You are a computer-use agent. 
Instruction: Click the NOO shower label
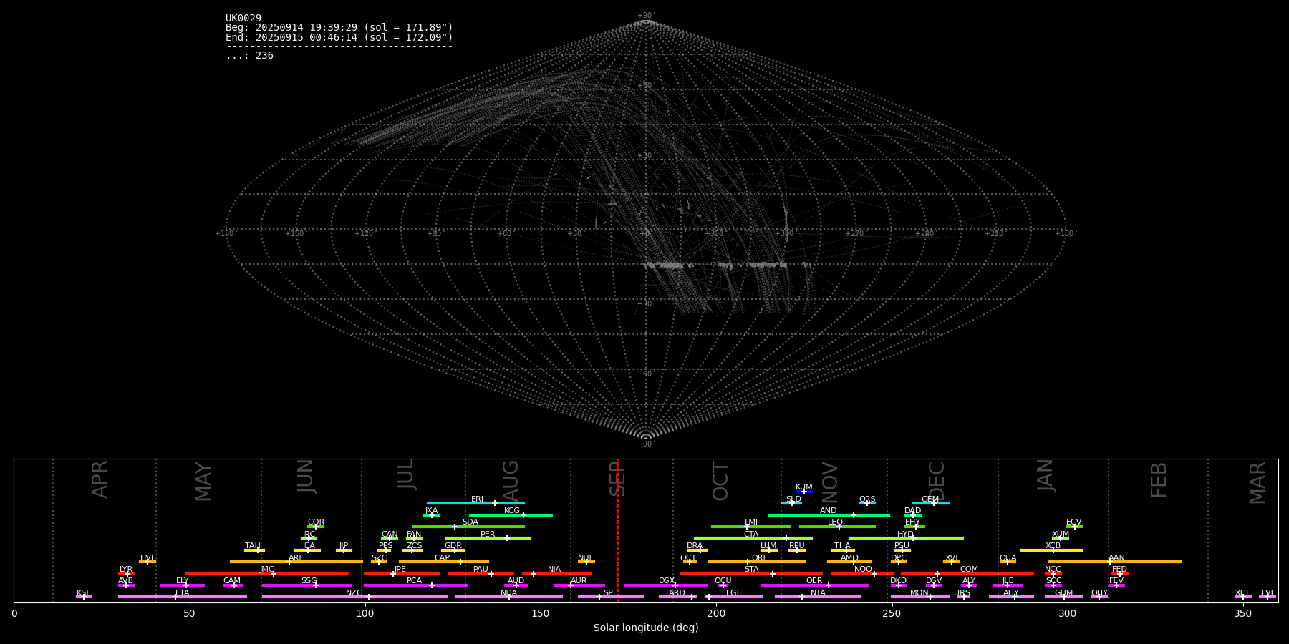[864, 570]
